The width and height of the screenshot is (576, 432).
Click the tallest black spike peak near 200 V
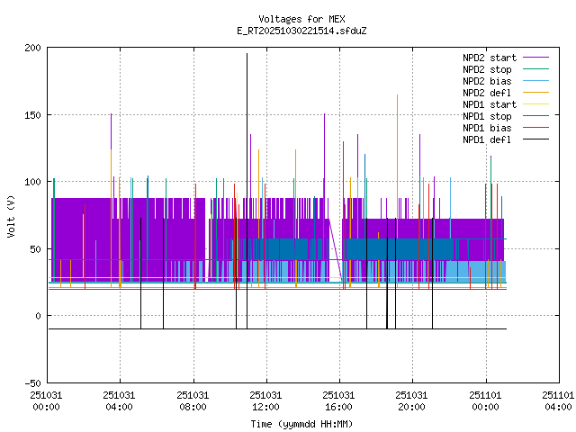coord(247,54)
